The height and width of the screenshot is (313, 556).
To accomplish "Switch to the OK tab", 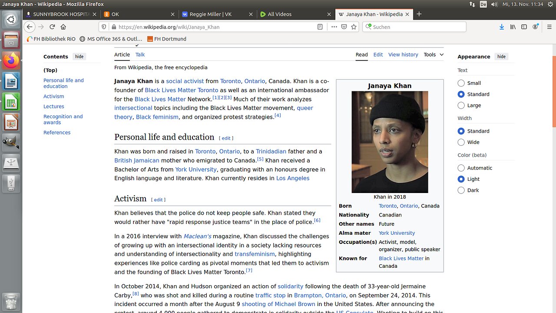I will click(x=139, y=14).
